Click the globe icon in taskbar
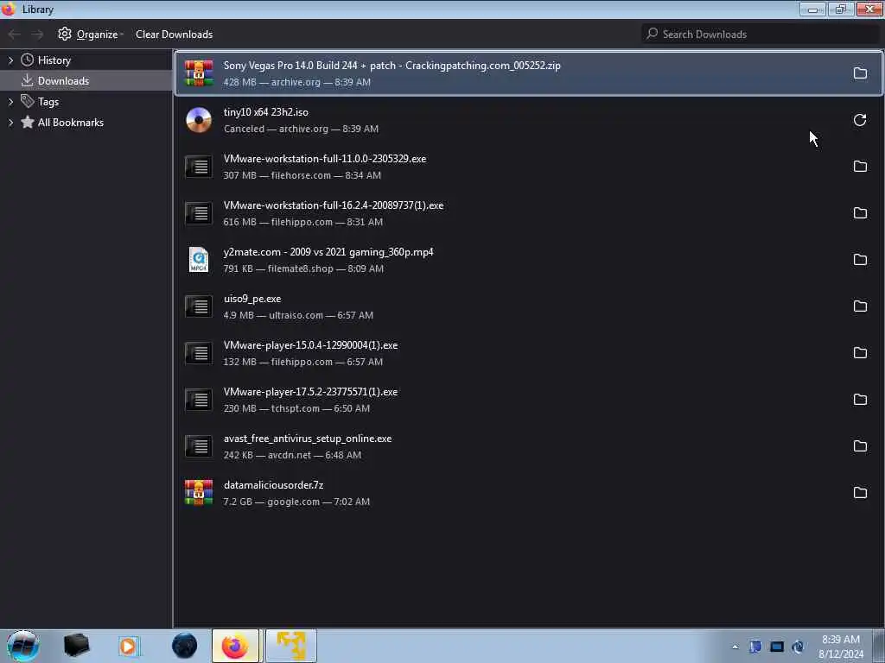This screenshot has width=885, height=663. click(x=185, y=646)
